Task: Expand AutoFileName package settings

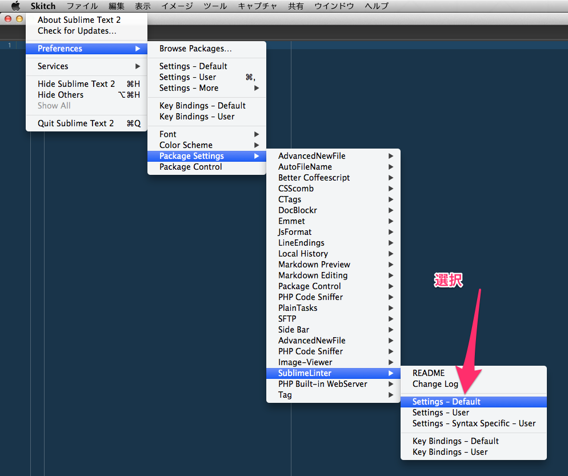Action: [333, 167]
